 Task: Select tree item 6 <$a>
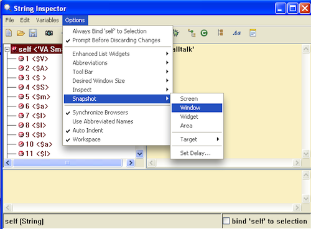tap(37, 106)
